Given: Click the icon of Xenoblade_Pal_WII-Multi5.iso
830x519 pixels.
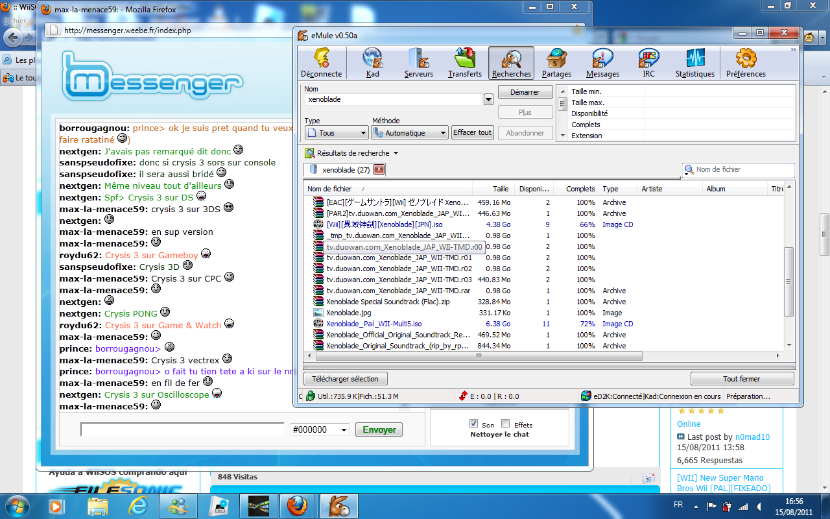Looking at the screenshot, I should point(318,324).
